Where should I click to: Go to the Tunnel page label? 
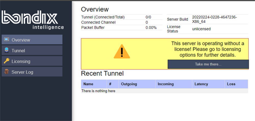[18, 51]
